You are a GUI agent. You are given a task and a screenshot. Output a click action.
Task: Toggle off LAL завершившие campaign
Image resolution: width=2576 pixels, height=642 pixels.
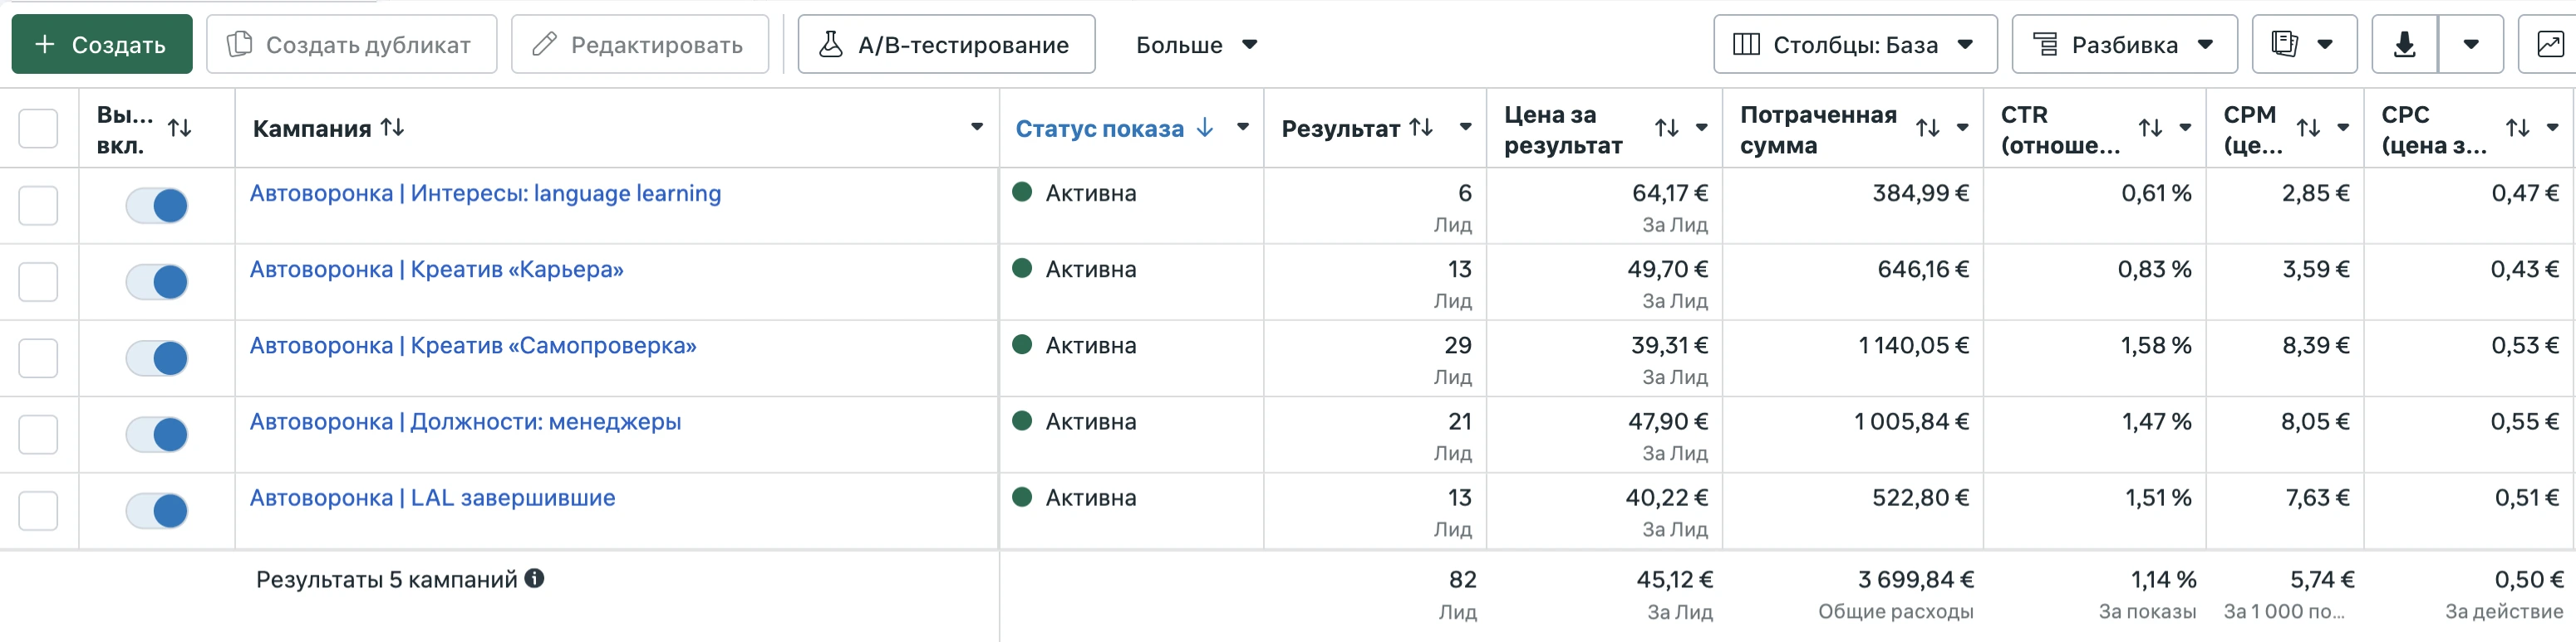pyautogui.click(x=157, y=510)
